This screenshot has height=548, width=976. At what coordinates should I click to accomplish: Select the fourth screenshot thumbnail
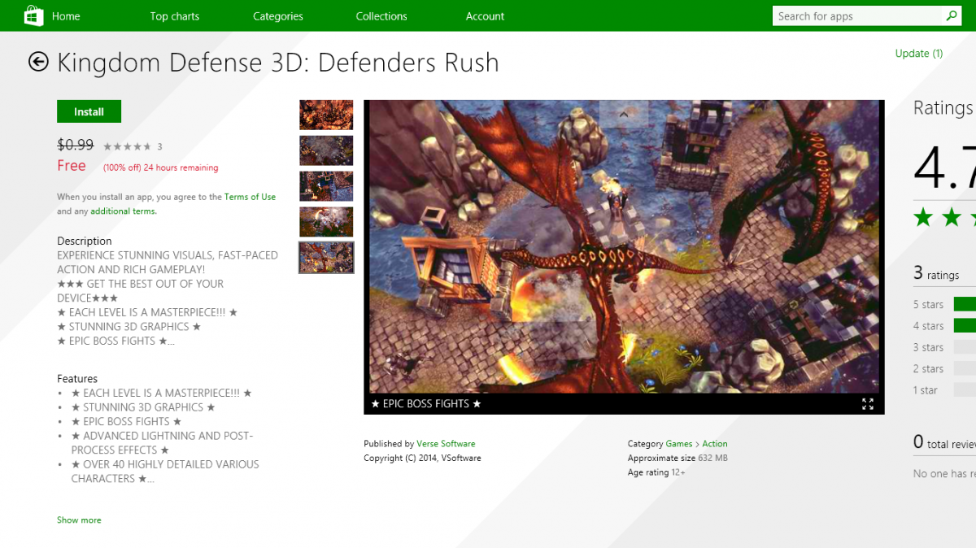[x=326, y=222]
